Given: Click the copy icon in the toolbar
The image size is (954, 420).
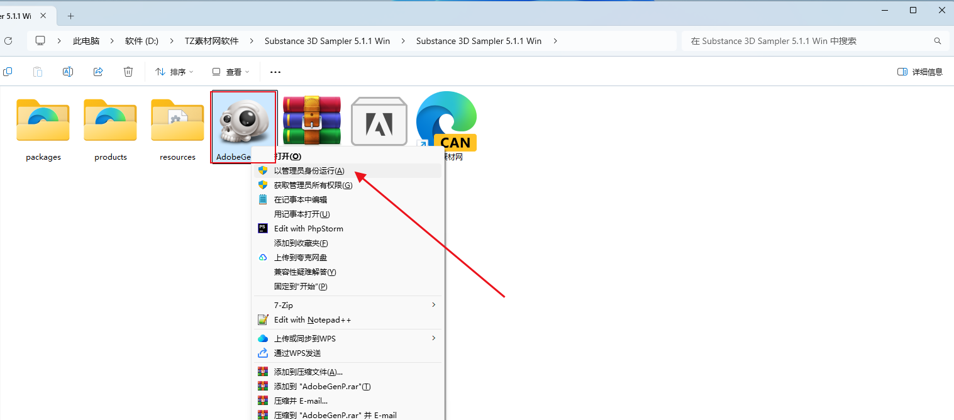Looking at the screenshot, I should point(8,72).
